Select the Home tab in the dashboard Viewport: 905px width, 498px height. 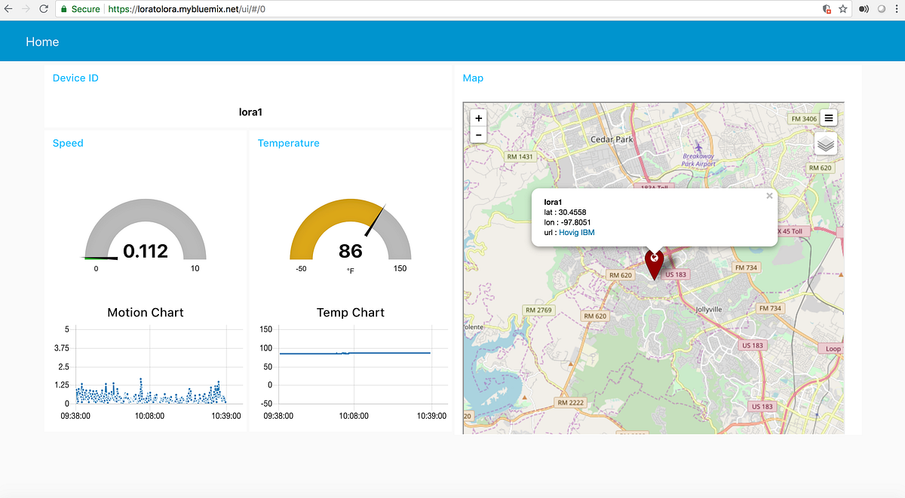(42, 41)
